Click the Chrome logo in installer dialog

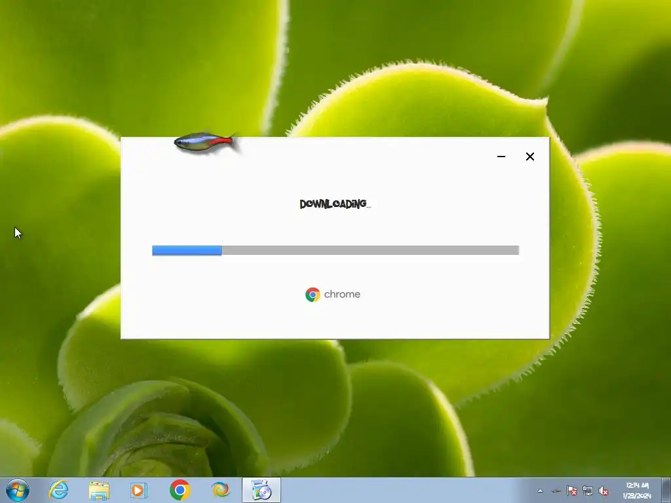(x=313, y=295)
